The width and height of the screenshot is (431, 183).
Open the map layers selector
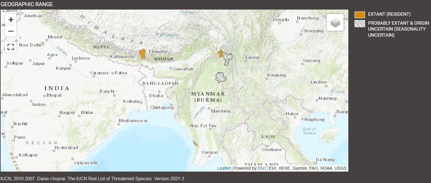point(335,23)
